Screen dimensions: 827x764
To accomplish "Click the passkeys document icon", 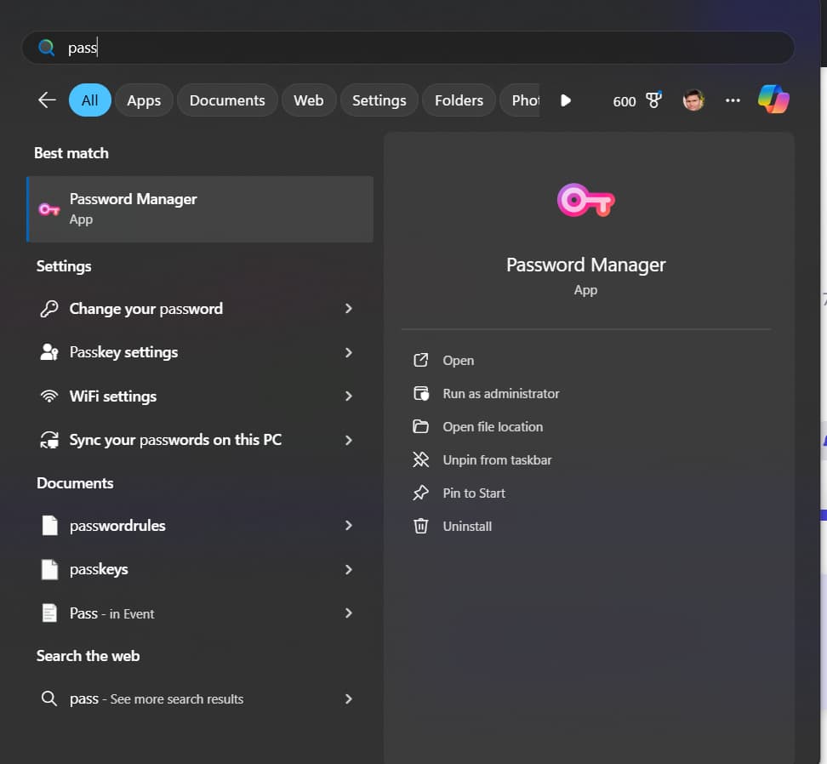I will pyautogui.click(x=49, y=569).
